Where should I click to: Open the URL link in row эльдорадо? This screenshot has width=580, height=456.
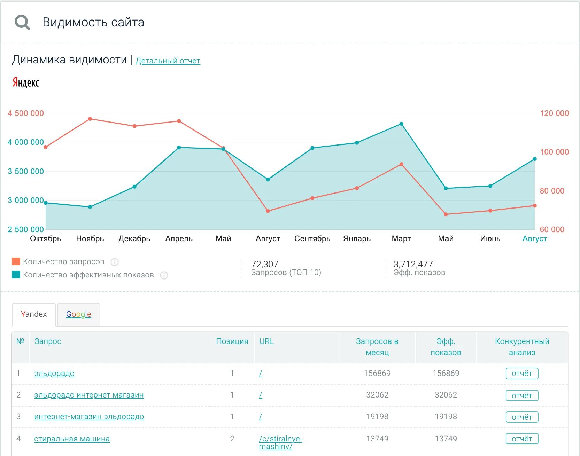261,374
